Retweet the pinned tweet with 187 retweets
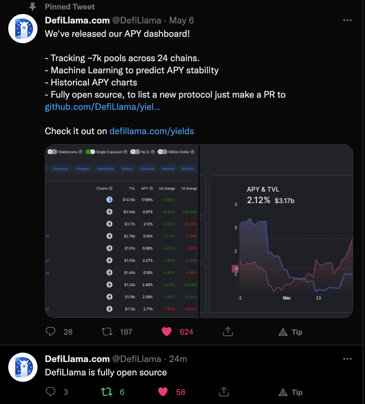Screen dimensions: 365x404 (107, 332)
